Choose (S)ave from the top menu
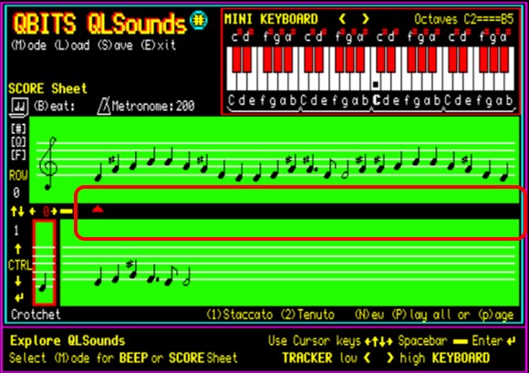 pos(116,46)
